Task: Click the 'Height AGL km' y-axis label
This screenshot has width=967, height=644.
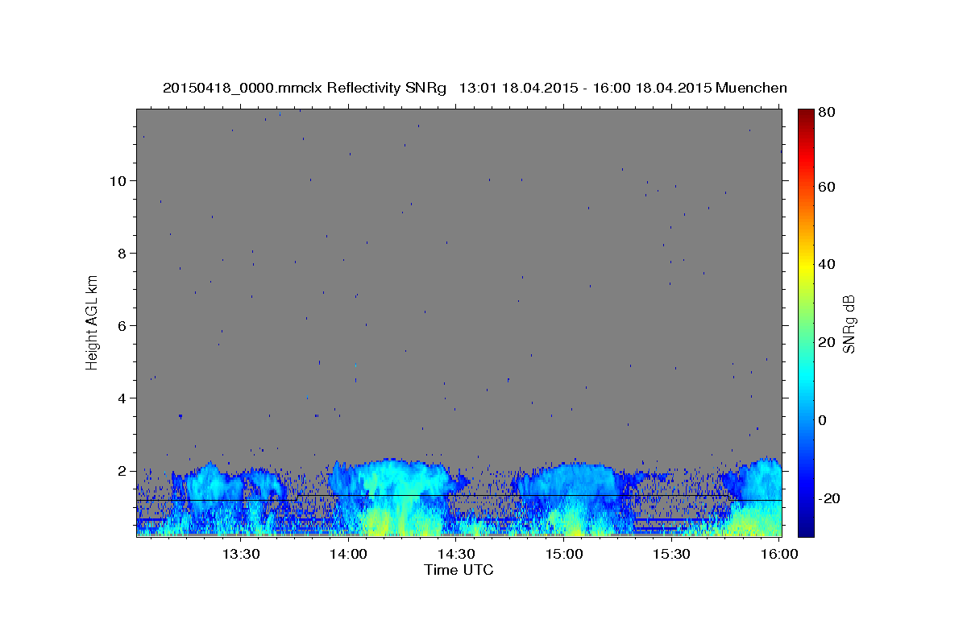Action: [92, 323]
